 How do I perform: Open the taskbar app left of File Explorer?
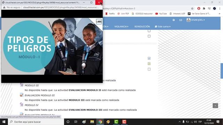[84, 122]
